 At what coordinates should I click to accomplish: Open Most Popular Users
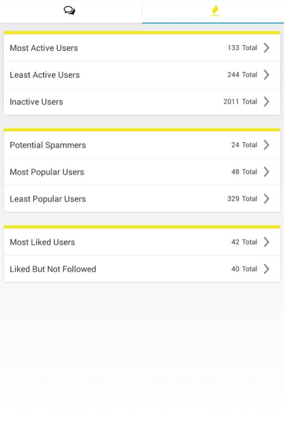pos(142,172)
